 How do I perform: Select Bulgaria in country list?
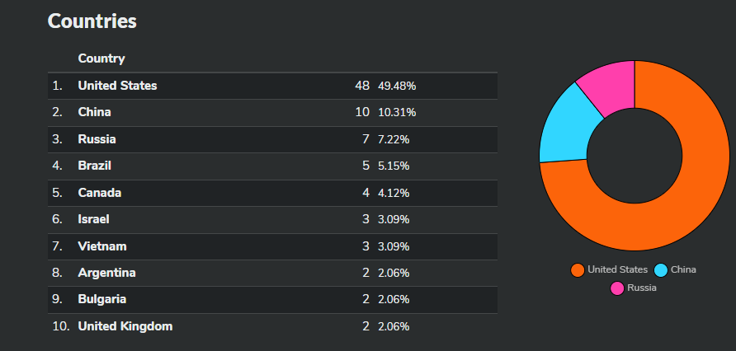101,299
